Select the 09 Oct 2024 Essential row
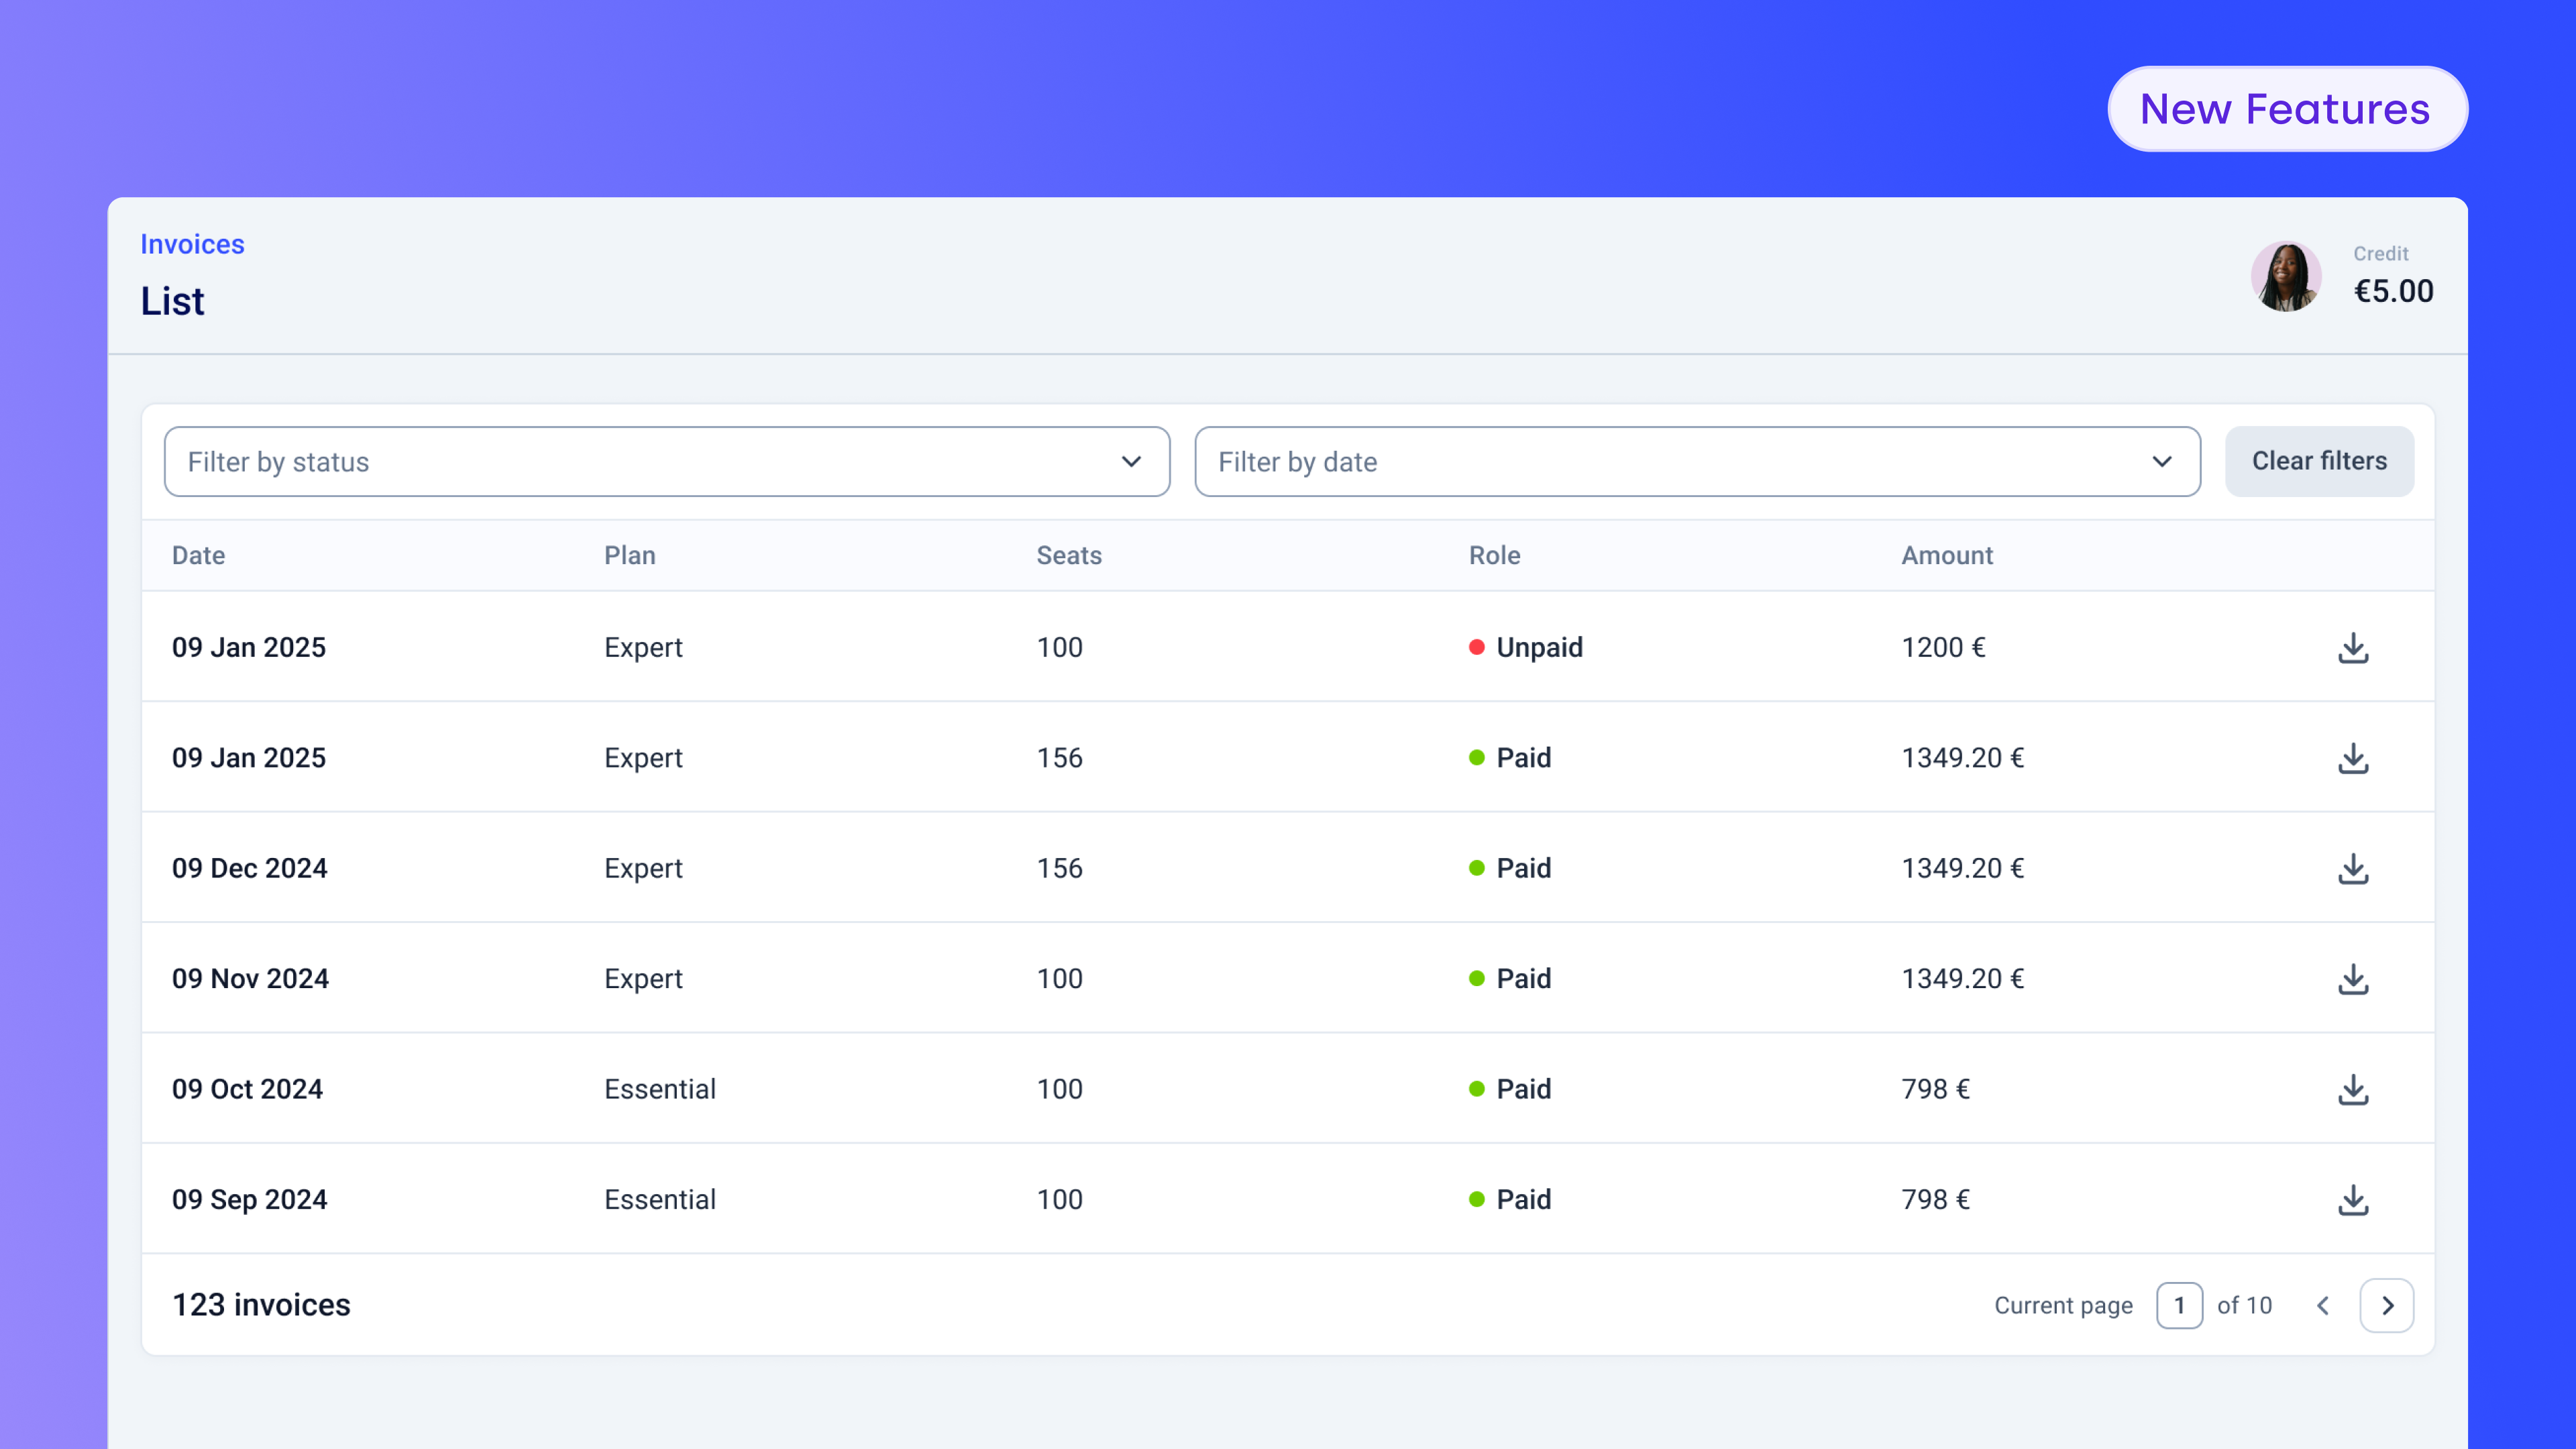 (660, 1089)
